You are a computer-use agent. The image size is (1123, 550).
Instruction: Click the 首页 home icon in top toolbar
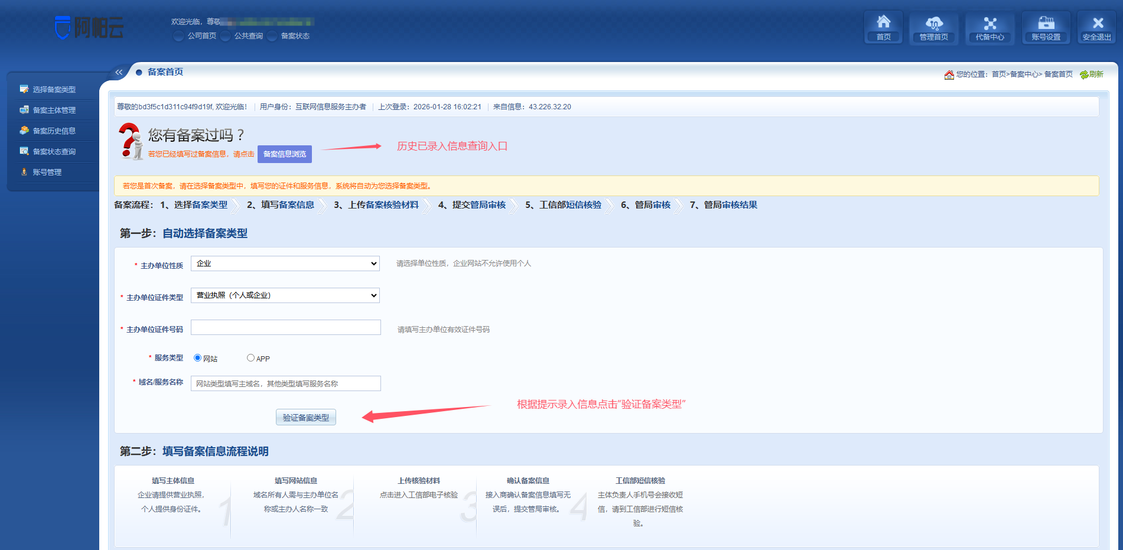click(883, 24)
